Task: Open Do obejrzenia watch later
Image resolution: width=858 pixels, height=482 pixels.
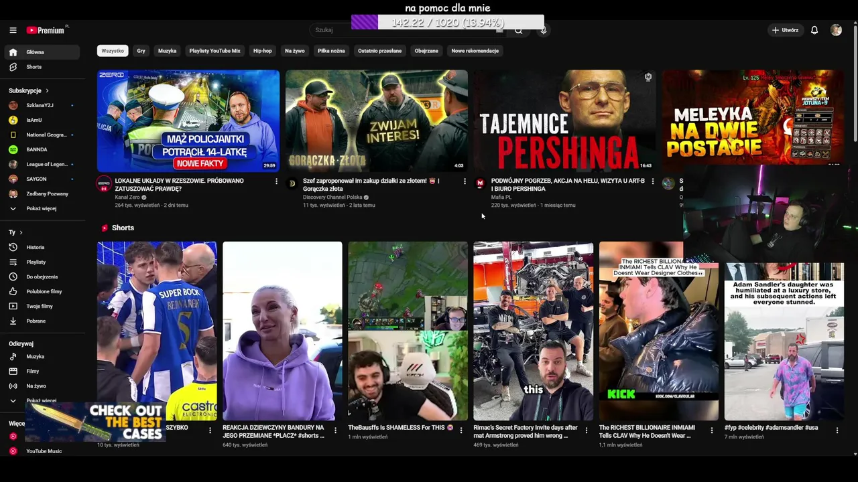Action: tap(42, 276)
